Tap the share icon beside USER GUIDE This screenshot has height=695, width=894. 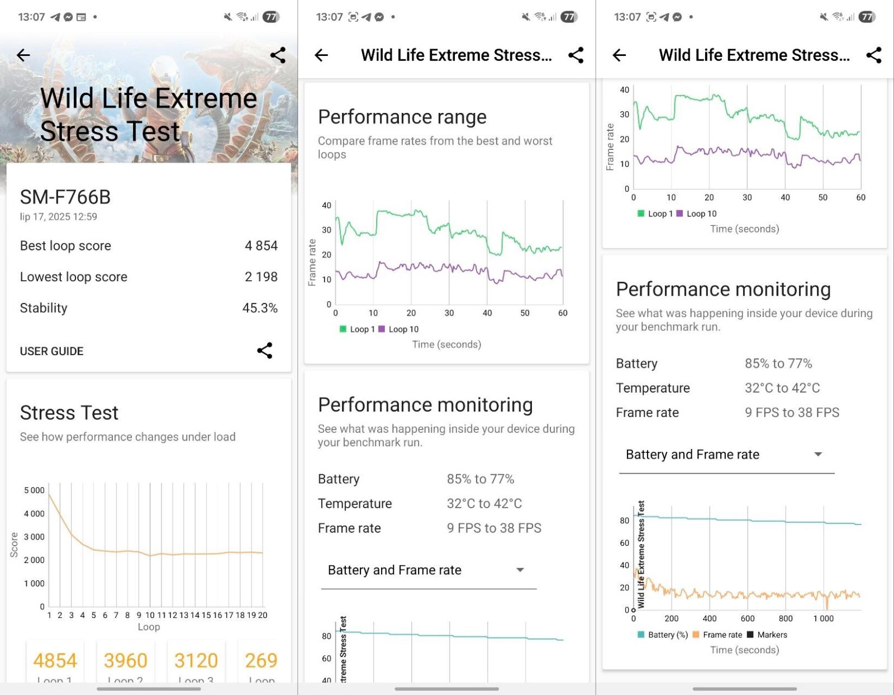pos(264,351)
